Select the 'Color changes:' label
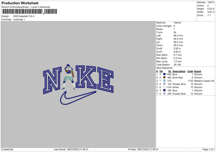Image resolution: width=216 pixels, height=152 pixels. point(164,26)
